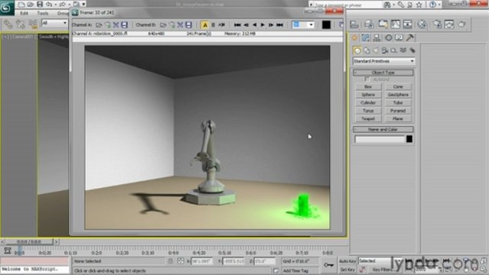Toggle selection lock icon in status bar
Viewport: 489px width, 275px height.
[170, 261]
